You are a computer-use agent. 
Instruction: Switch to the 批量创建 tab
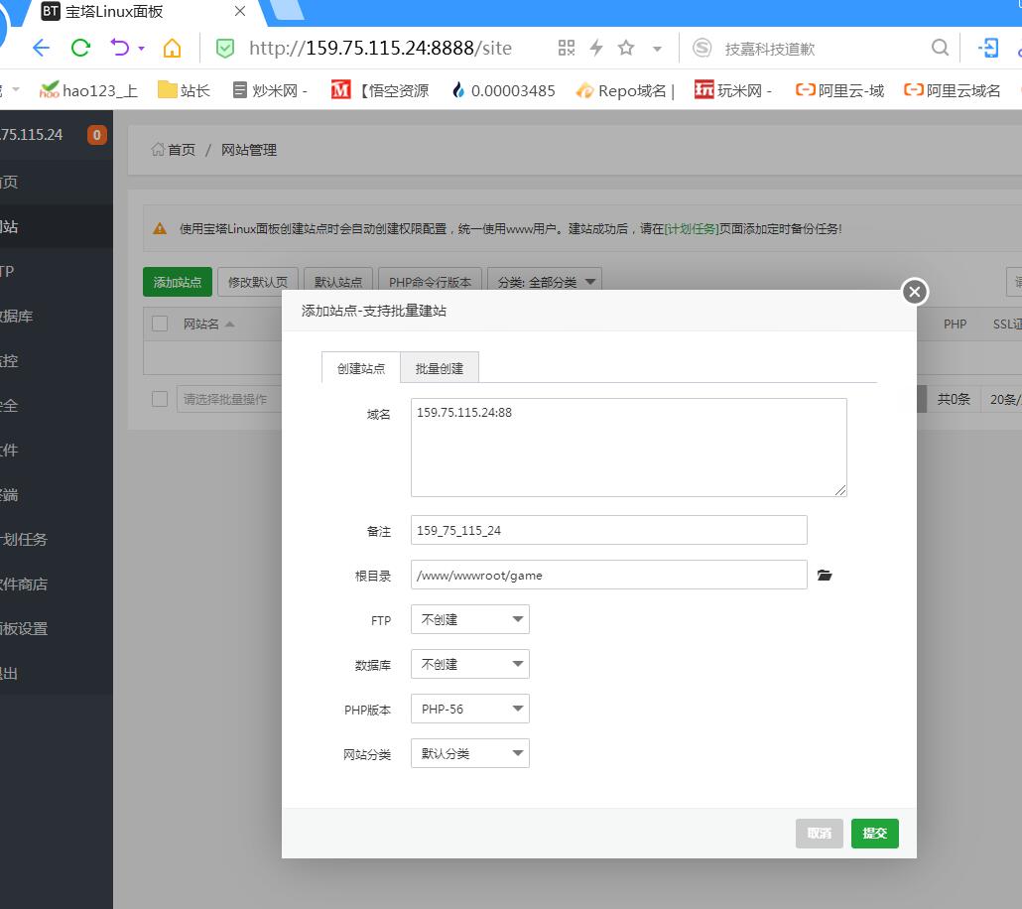tap(440, 367)
